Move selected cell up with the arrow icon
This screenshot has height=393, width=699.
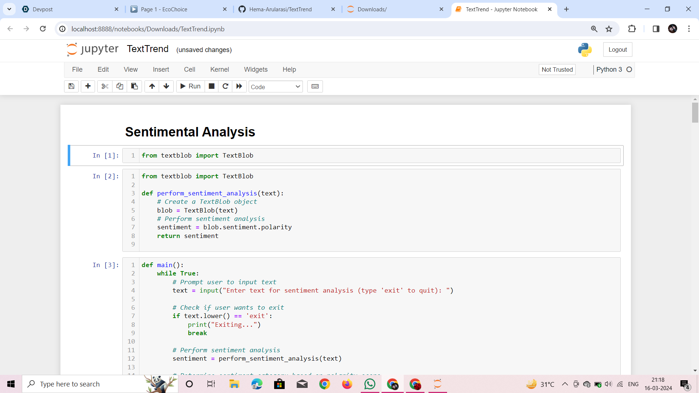(152, 86)
